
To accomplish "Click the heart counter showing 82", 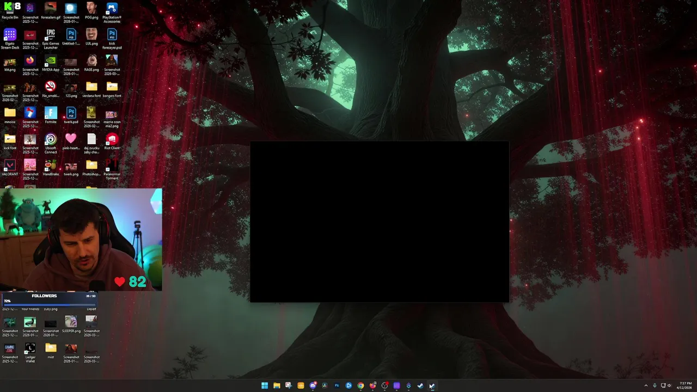I will 130,281.
